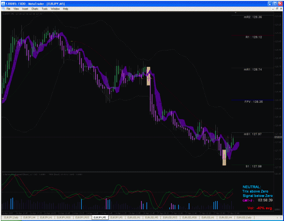This screenshot has height=221, width=284.
Task: Open the Help menu
Action: [x=65, y=9]
